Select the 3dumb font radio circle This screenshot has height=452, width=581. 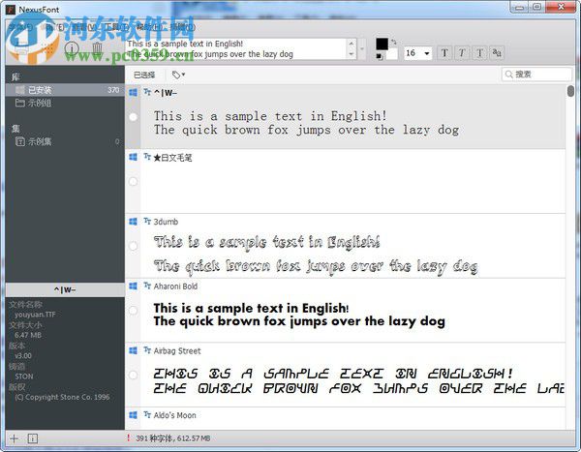(x=133, y=246)
